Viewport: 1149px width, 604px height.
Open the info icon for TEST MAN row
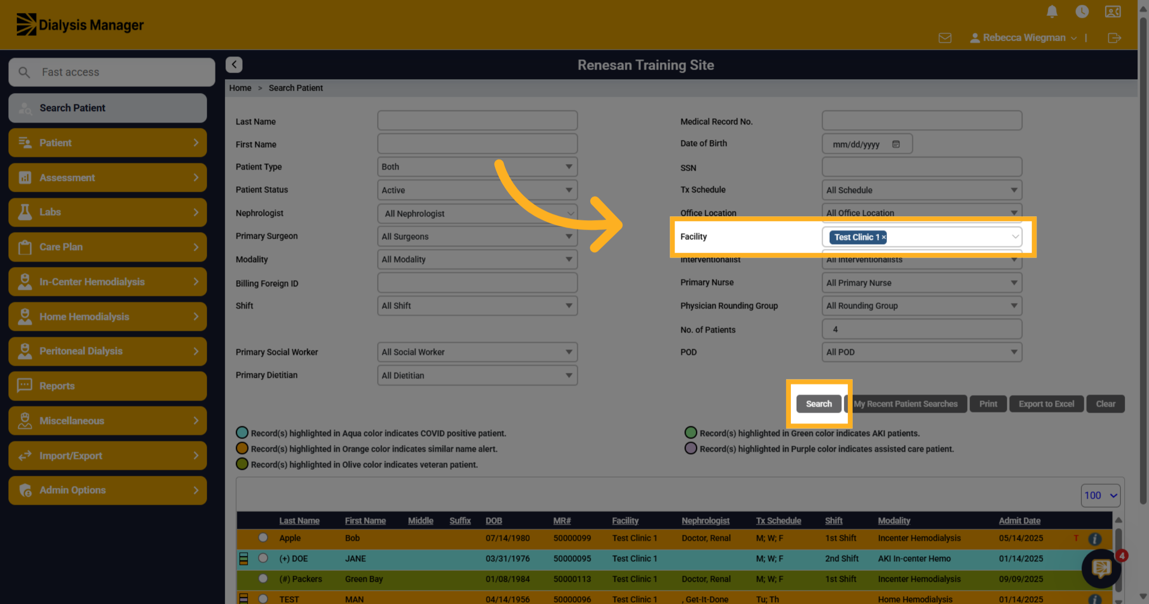pyautogui.click(x=1094, y=599)
